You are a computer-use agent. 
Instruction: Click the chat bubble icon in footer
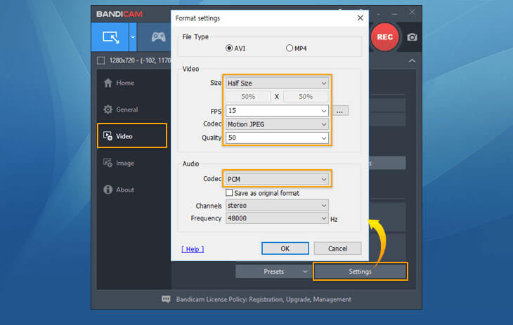pyautogui.click(x=166, y=299)
